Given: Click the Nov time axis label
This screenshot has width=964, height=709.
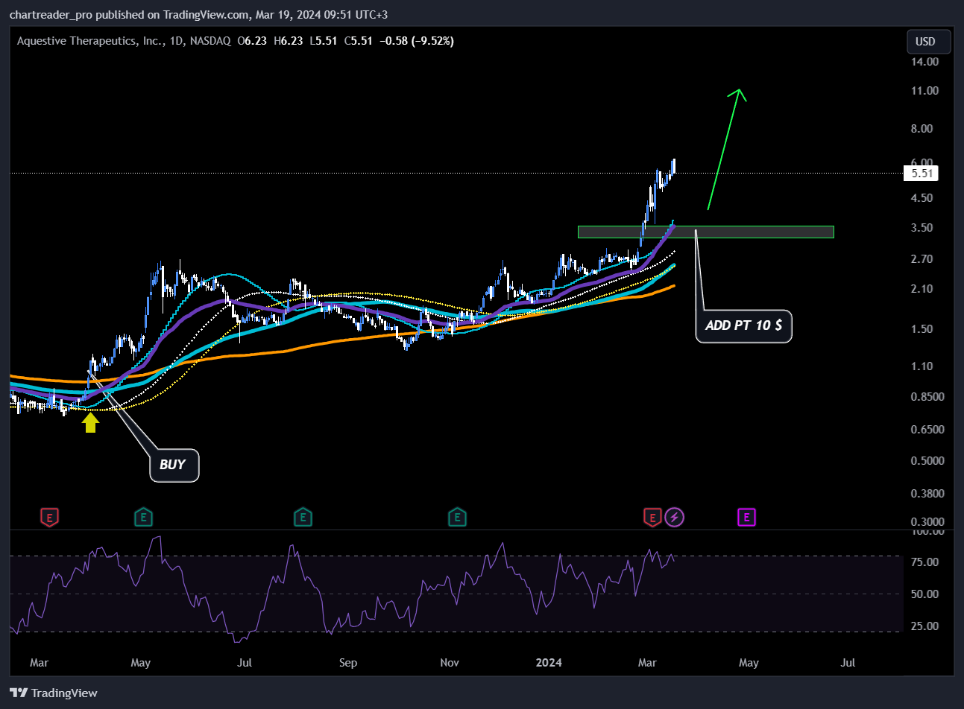Looking at the screenshot, I should click(450, 663).
